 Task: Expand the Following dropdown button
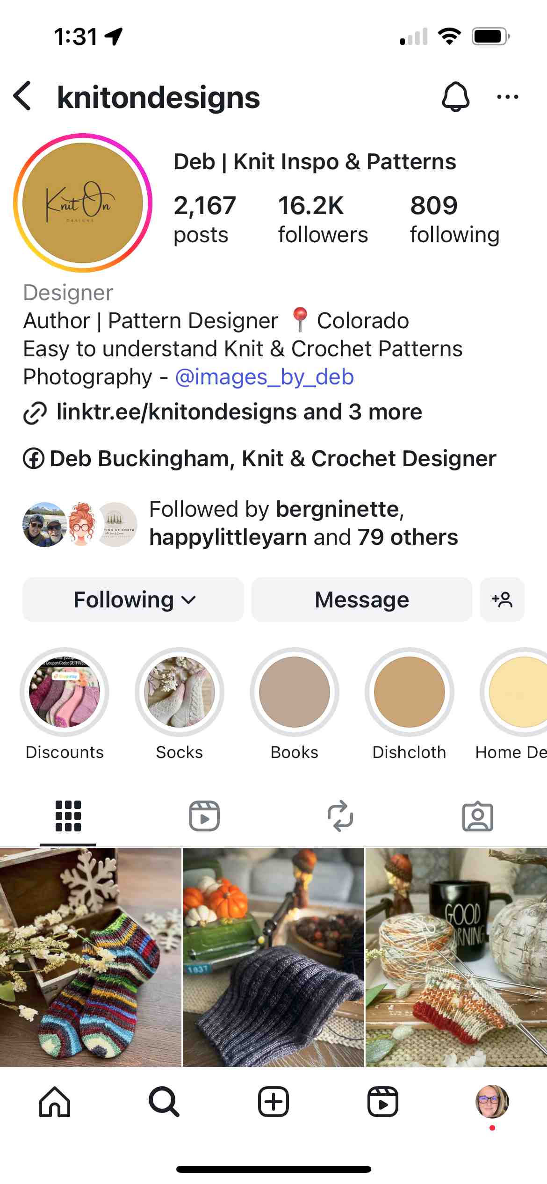pos(133,599)
